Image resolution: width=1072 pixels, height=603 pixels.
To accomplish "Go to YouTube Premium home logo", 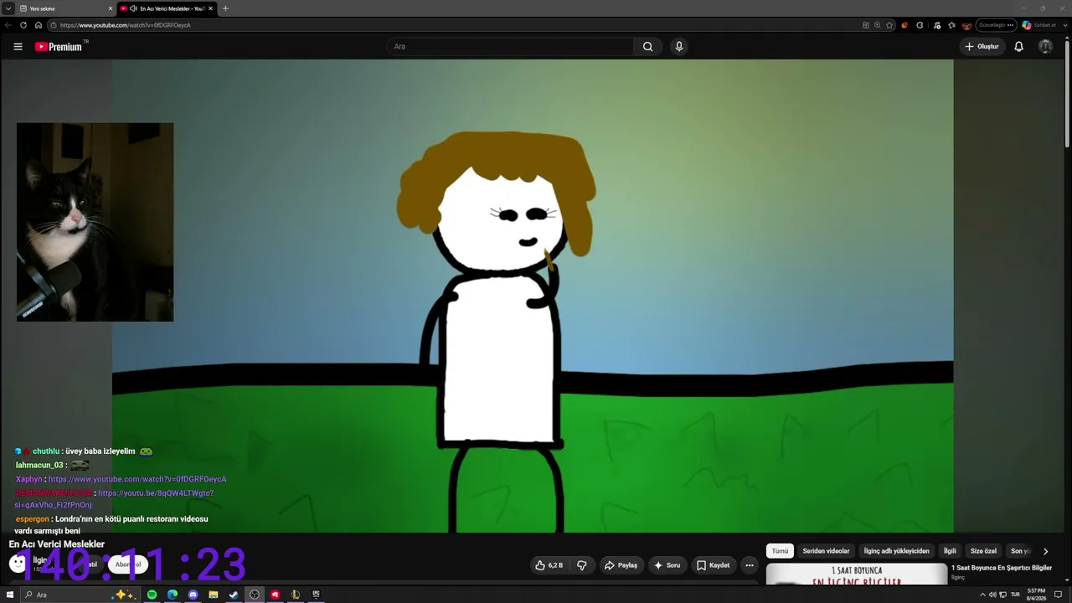I will coord(59,47).
